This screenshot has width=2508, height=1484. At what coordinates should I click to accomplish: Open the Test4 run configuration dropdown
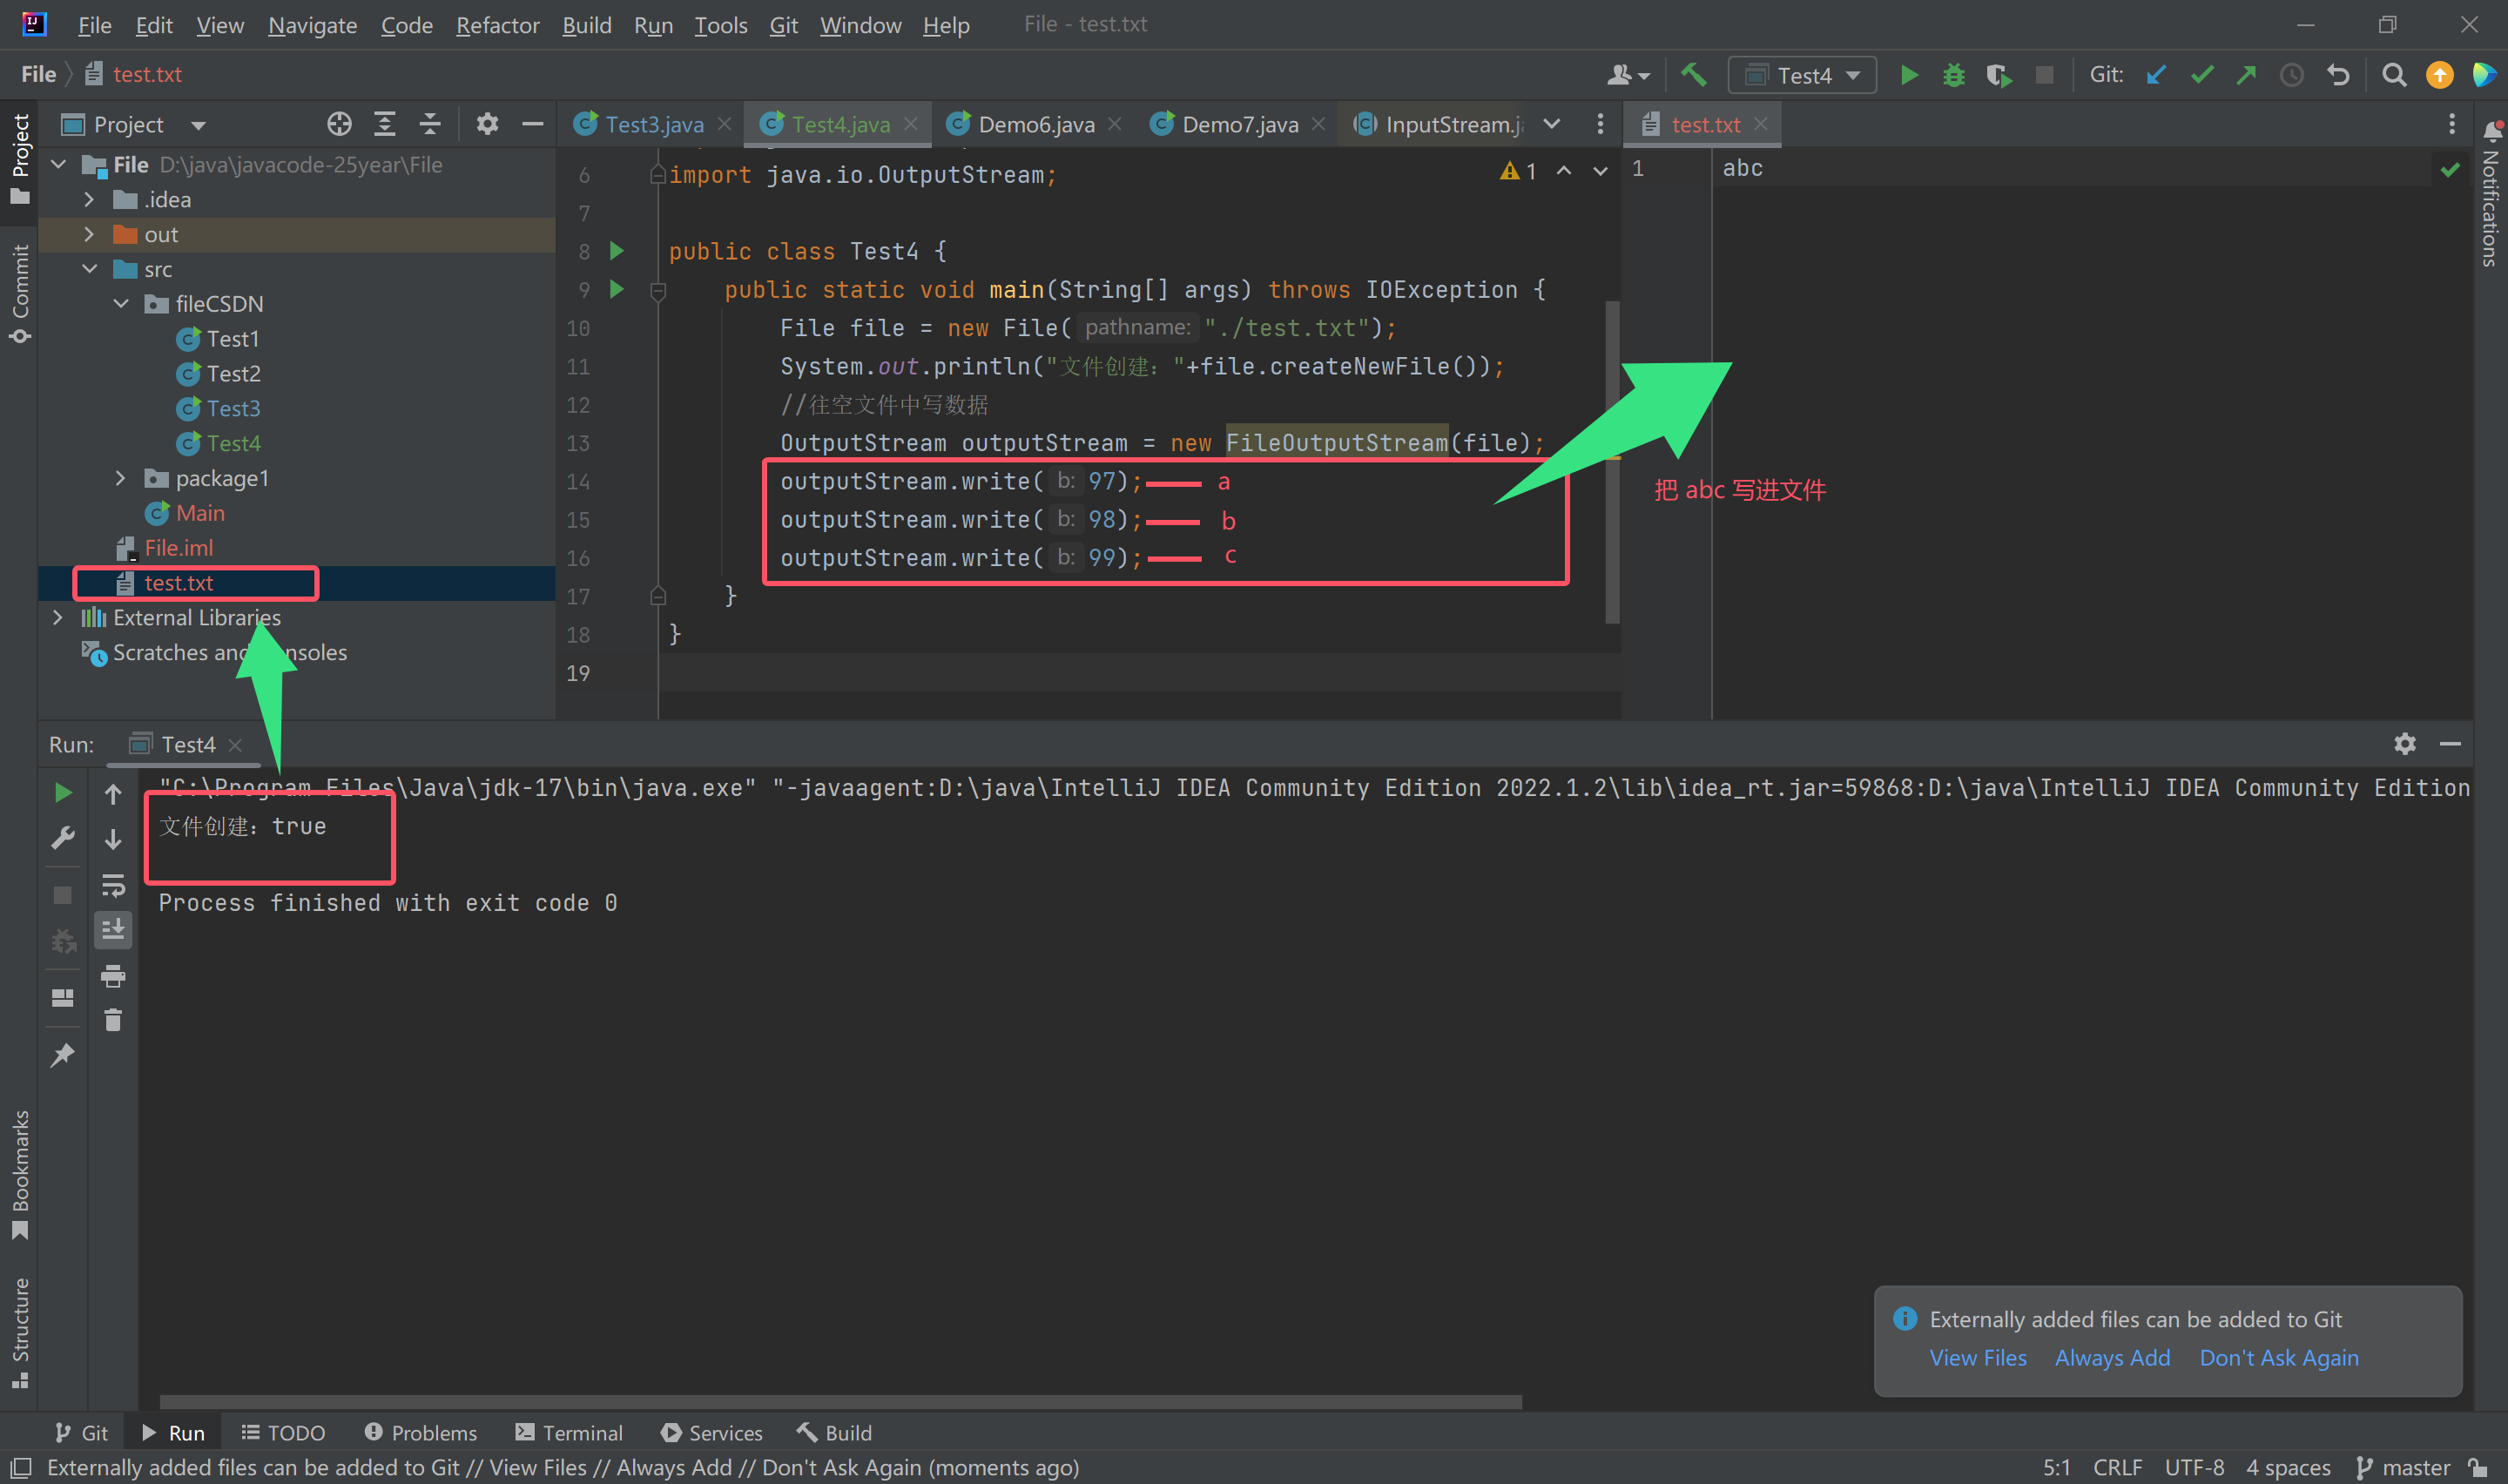tap(1803, 75)
